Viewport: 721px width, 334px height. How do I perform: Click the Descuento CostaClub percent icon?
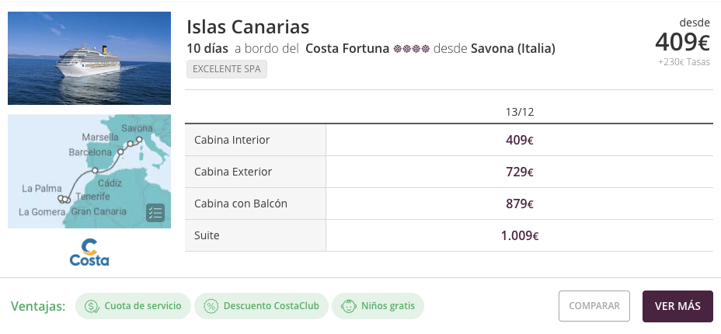pos(211,306)
